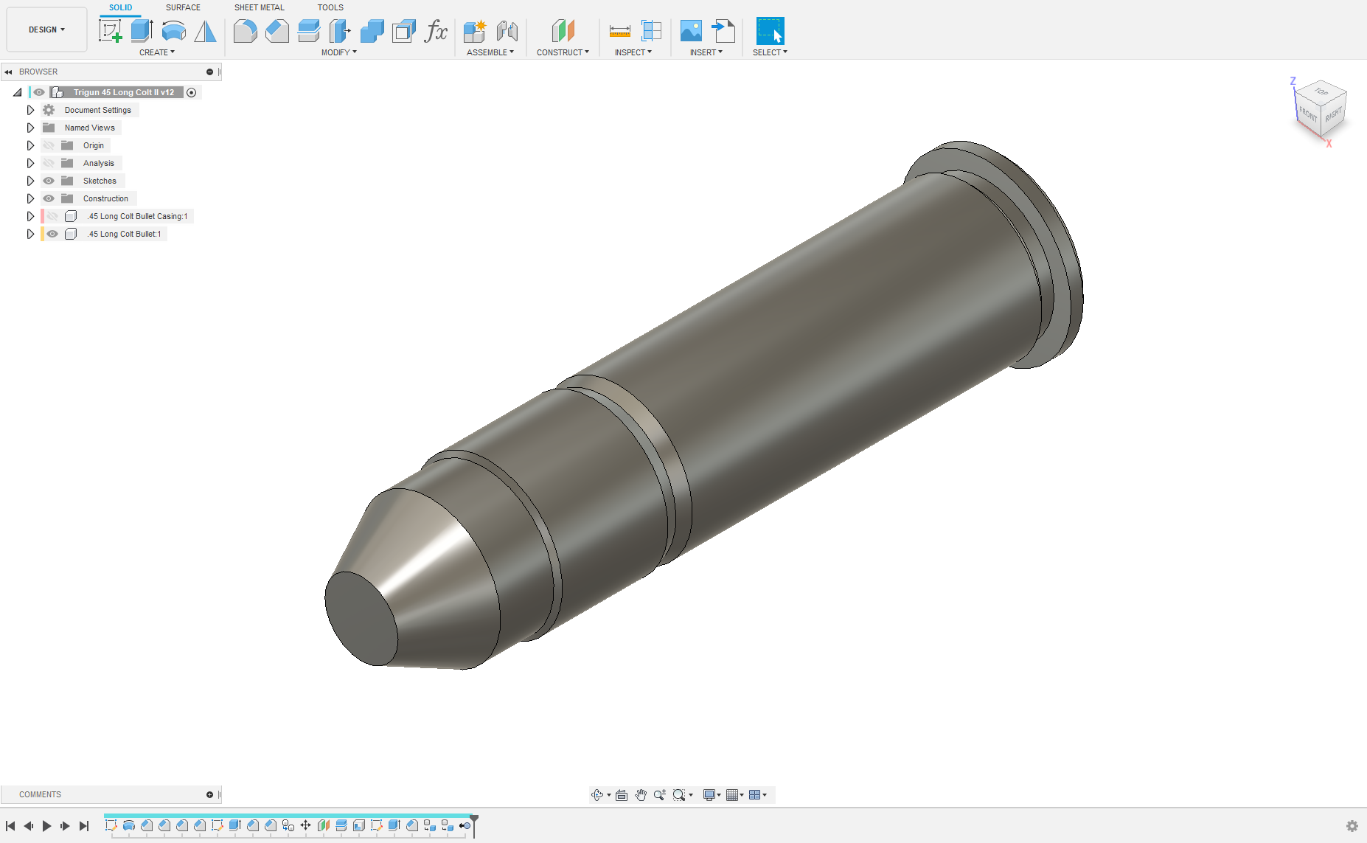Open the Change Parameters fx tool
The width and height of the screenshot is (1367, 843).
pos(436,31)
